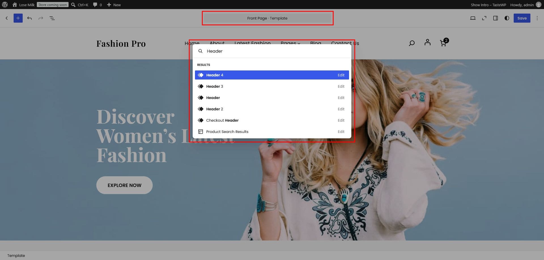Select Product Search Results template
The height and width of the screenshot is (260, 544).
click(272, 132)
